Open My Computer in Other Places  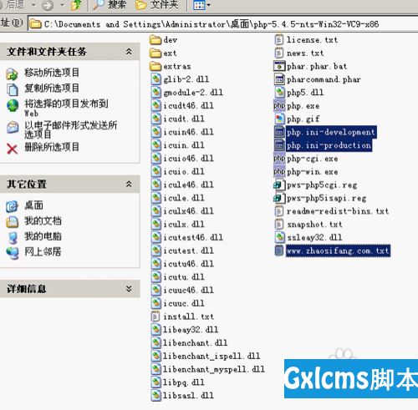click(x=43, y=236)
